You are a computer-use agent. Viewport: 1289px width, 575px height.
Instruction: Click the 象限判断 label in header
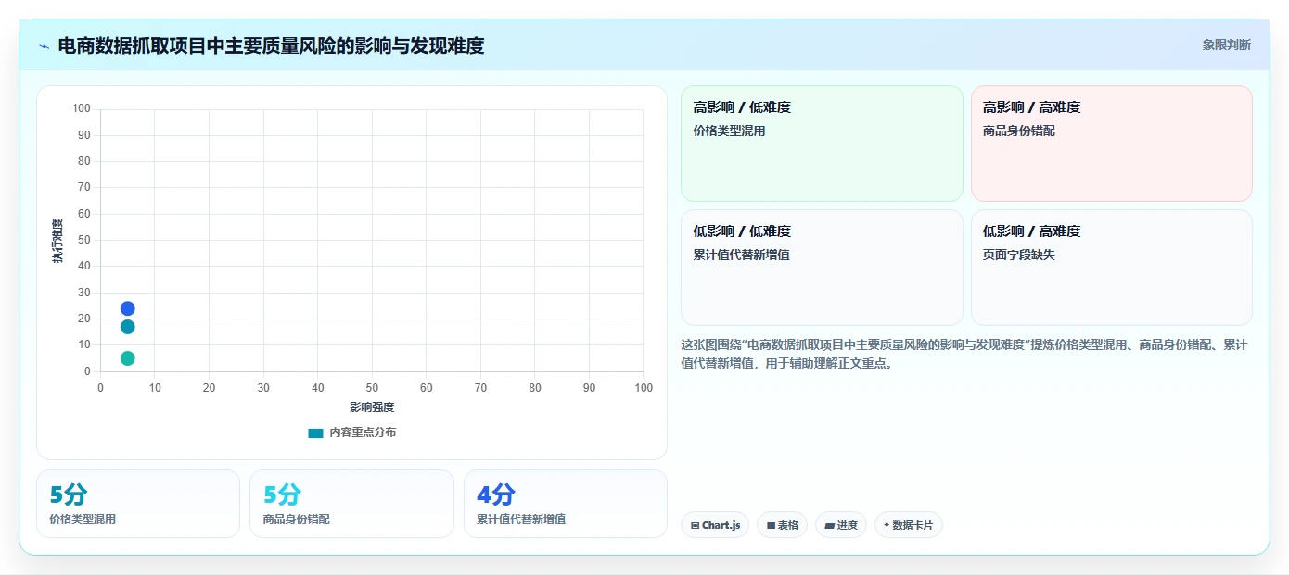pyautogui.click(x=1226, y=44)
